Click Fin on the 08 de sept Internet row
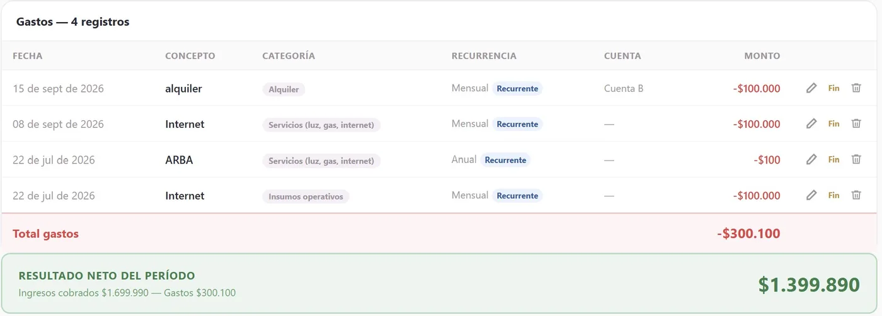882x316 pixels. coord(833,124)
